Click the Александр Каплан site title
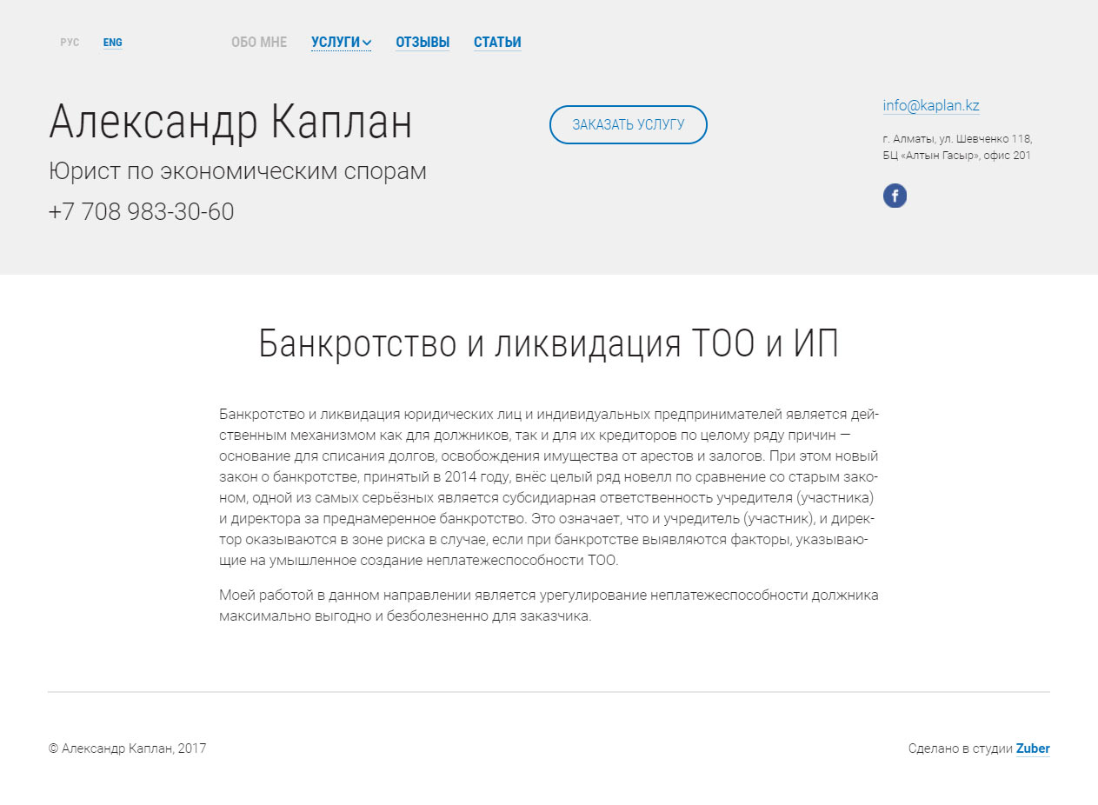Viewport: 1098px width, 805px height. tap(230, 122)
